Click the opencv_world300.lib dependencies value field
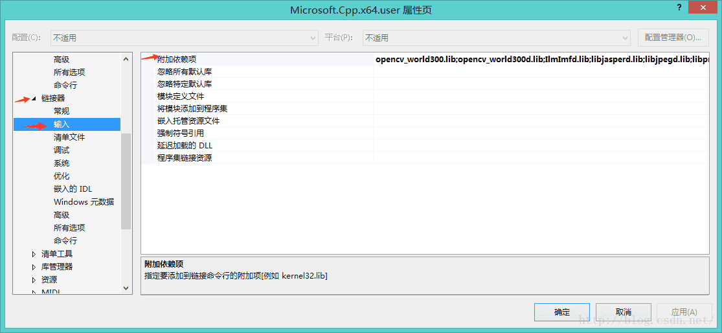The width and height of the screenshot is (722, 333). pos(541,59)
